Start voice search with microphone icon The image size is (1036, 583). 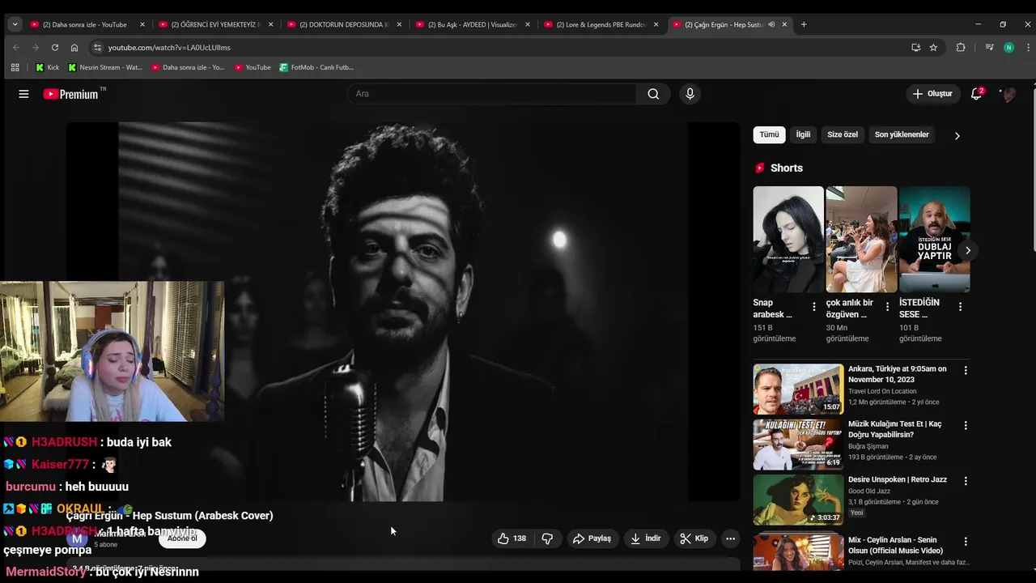point(690,94)
